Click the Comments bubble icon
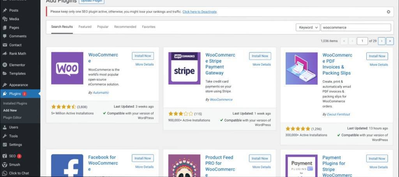This screenshot has height=177, width=399. coord(5,36)
